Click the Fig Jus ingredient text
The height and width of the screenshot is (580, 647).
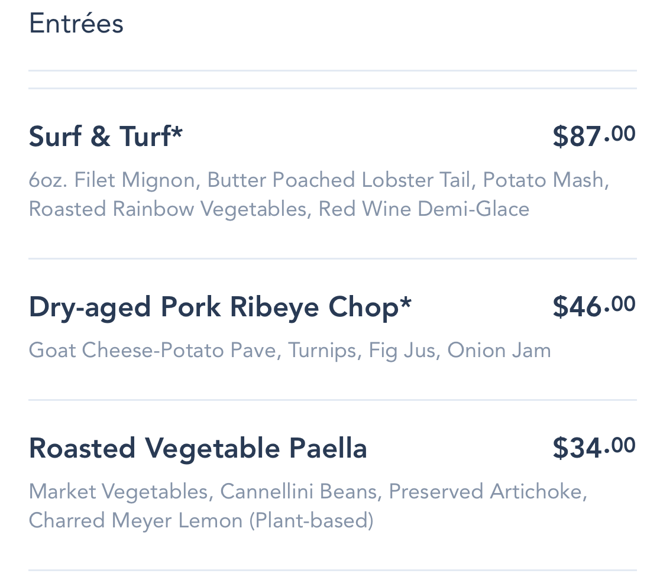(402, 351)
